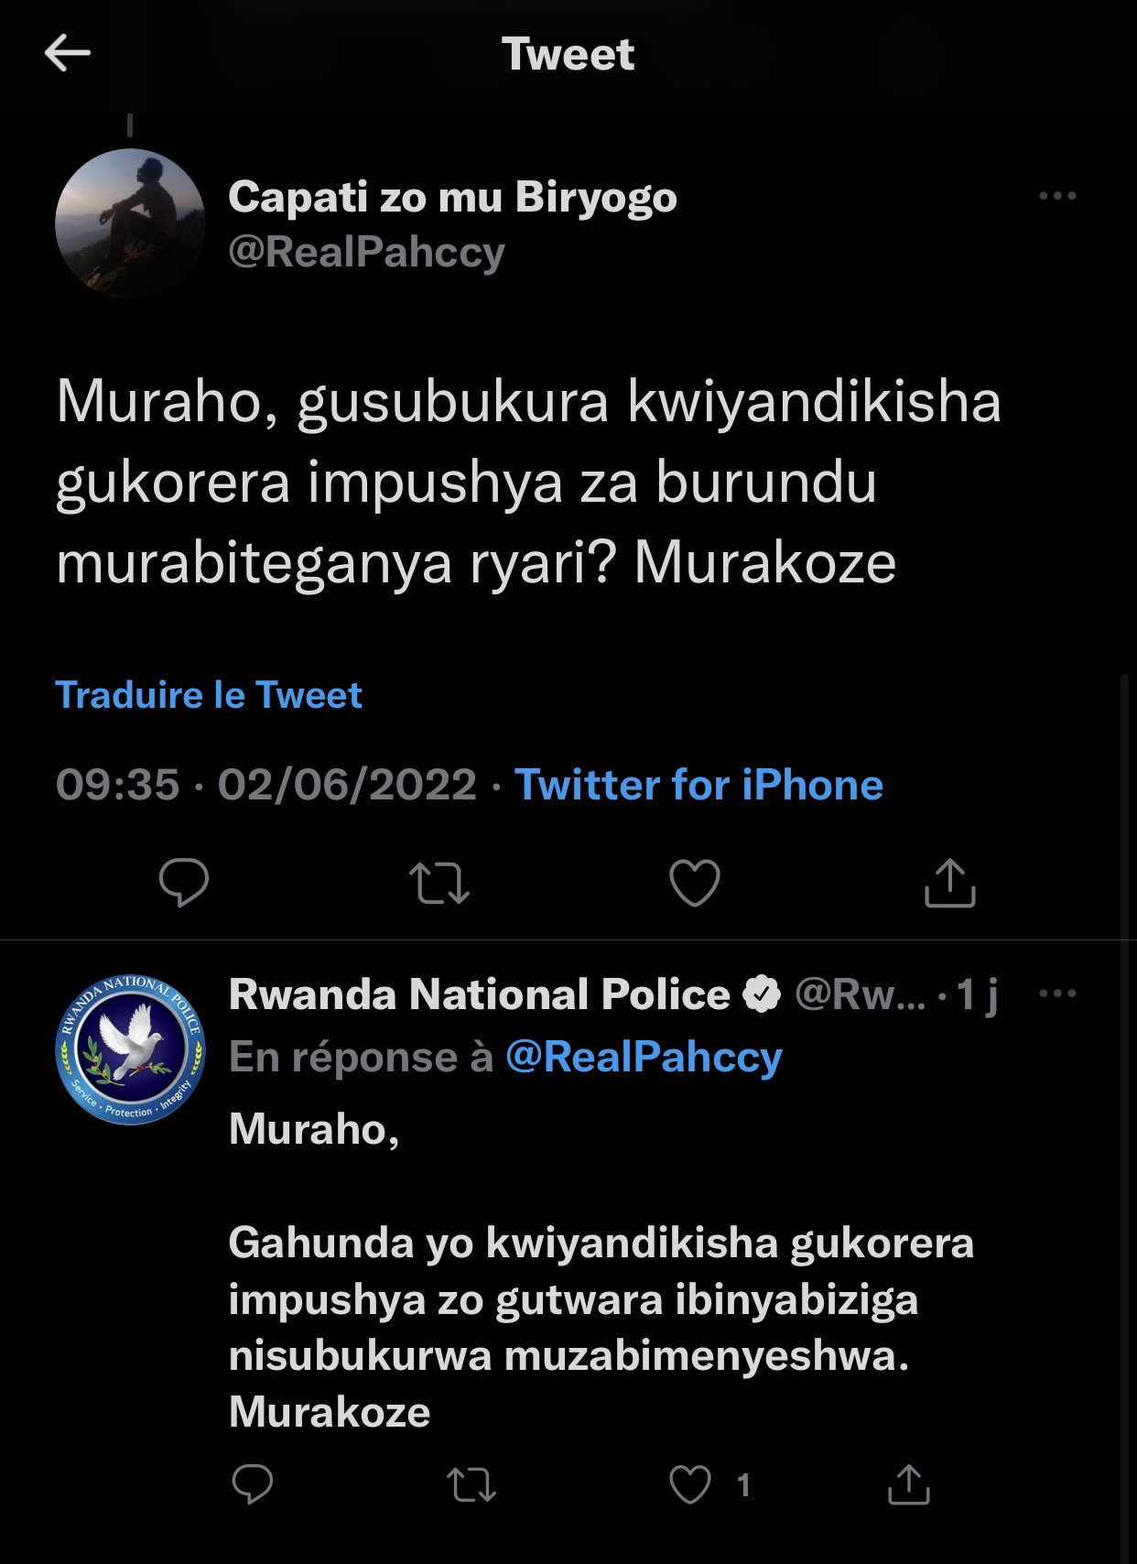Go back using the arrow icon
The height and width of the screenshot is (1564, 1137).
pyautogui.click(x=68, y=53)
